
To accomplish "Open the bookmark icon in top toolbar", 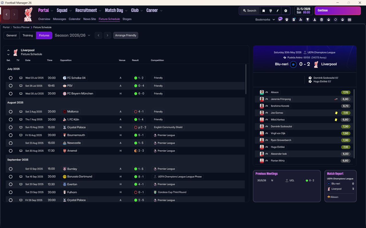I will tap(264, 11).
